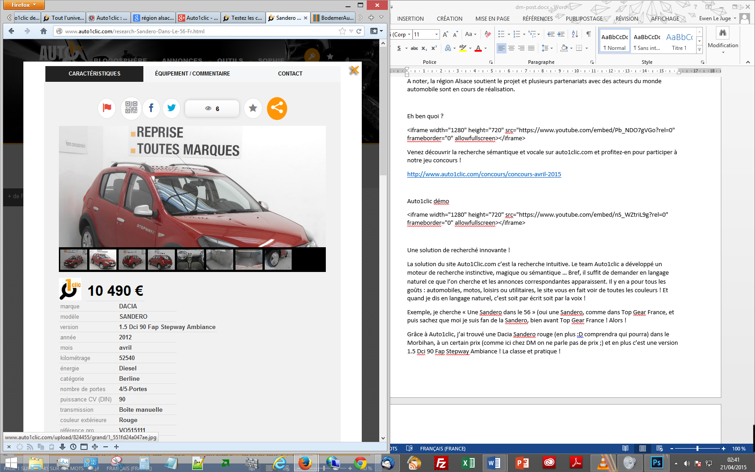Viewport: 755px width, 472px height.
Task: Open the font size dropdown in Word
Action: [436, 34]
